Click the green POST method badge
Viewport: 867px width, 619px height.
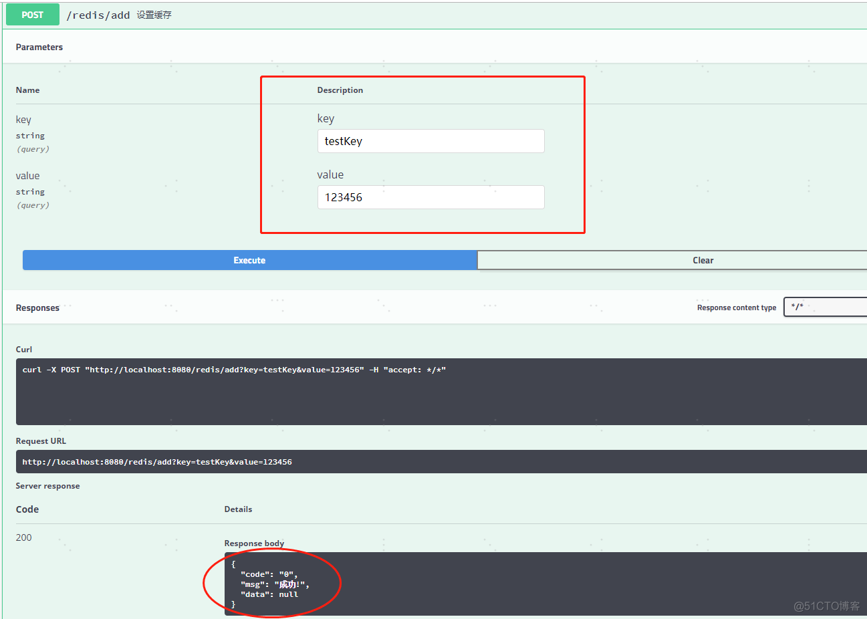33,15
